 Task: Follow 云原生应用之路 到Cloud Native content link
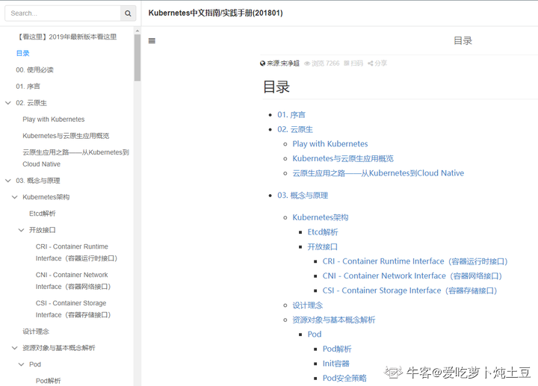[x=378, y=173]
